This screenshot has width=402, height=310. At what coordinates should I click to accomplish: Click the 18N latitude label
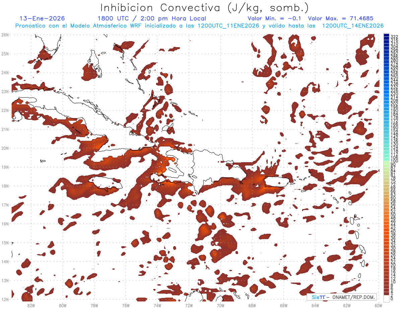coord(5,186)
